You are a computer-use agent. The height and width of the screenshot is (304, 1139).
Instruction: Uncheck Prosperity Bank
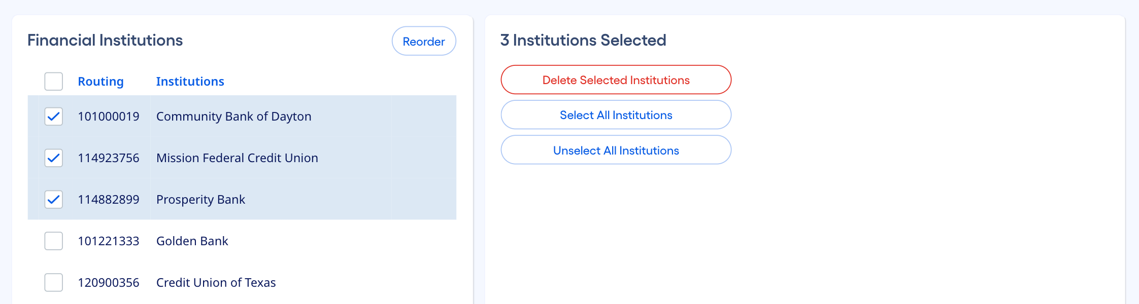tap(53, 199)
